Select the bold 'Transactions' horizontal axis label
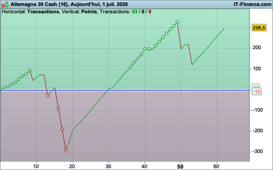This screenshot has height=170, width=273. (x=43, y=11)
